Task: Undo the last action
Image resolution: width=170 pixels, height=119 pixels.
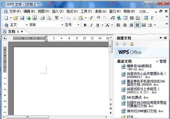Action: tap(98, 18)
